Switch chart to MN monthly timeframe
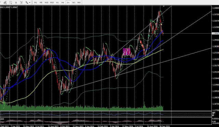Screen dimensions: 219x127 point(79,2)
